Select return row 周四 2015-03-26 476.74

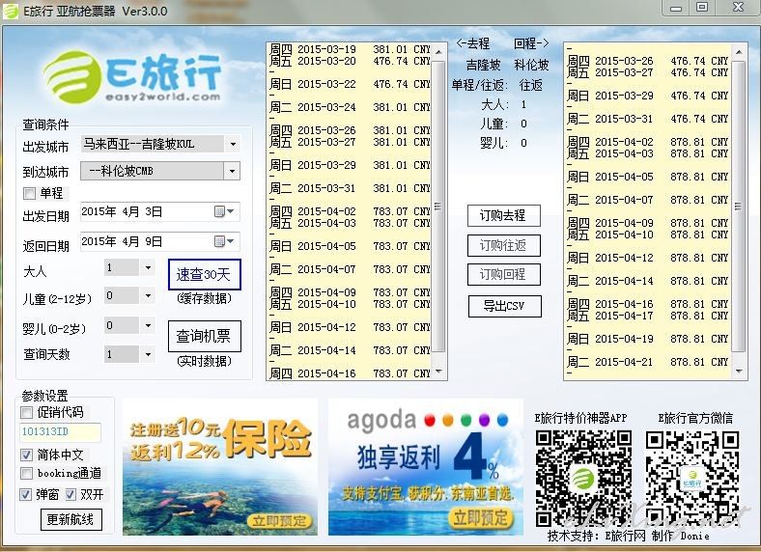click(x=648, y=61)
